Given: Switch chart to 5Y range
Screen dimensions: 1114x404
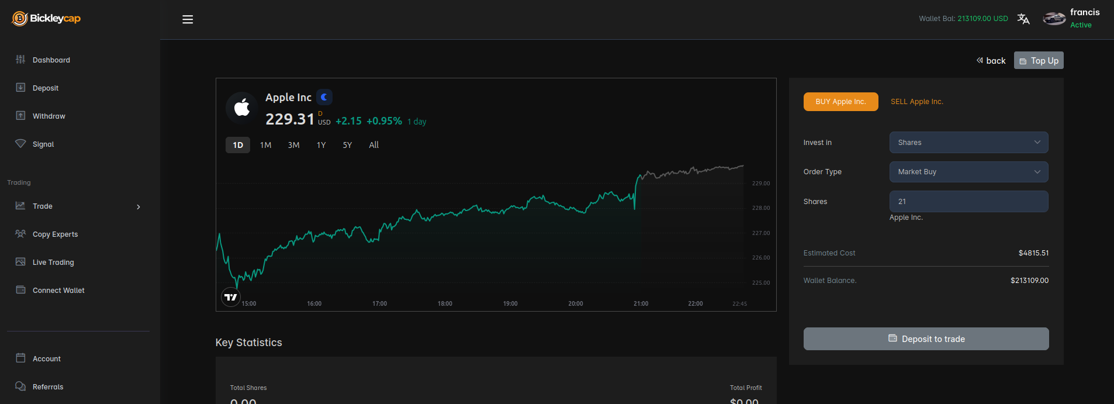Looking at the screenshot, I should click(x=347, y=145).
